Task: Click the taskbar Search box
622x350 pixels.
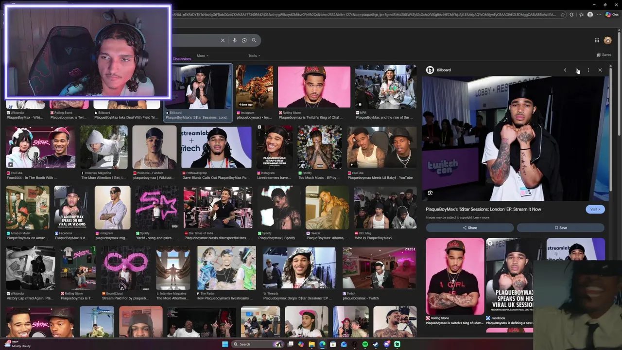Action: coord(258,344)
